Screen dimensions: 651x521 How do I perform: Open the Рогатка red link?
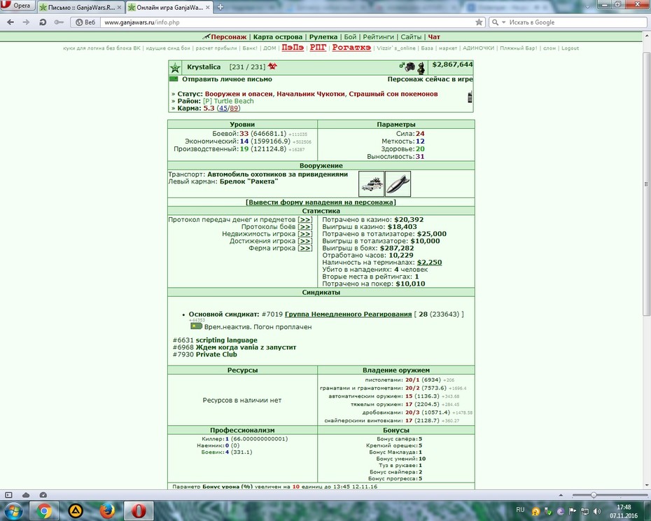351,48
